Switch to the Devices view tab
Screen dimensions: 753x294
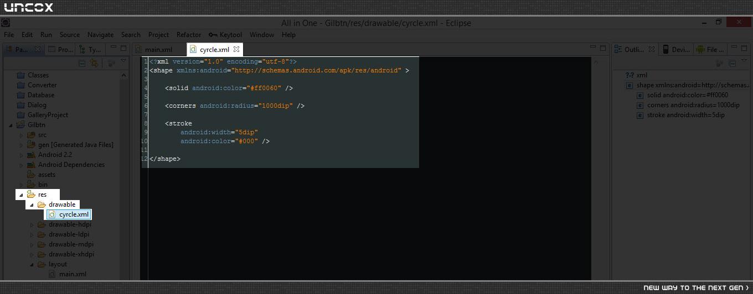click(x=676, y=49)
